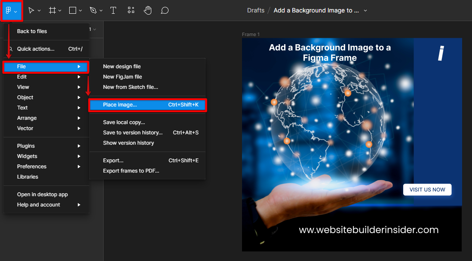The image size is (472, 261).
Task: Click the Drafts breadcrumb link
Action: click(256, 10)
